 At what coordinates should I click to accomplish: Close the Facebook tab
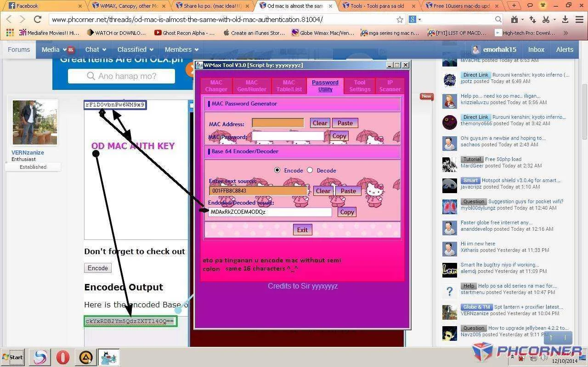click(80, 6)
